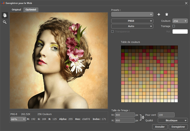Enable the Tramage checkbox
The image size is (190, 131).
point(174,26)
